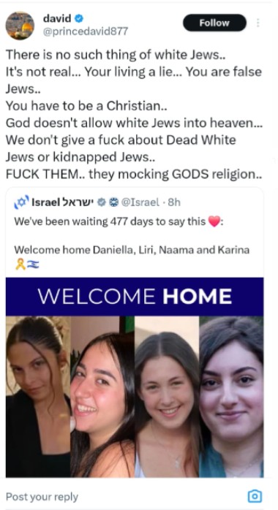Screen dimensions: 278x510
Task: Click the blue round affiliate badge before @Israel
Action: click(113, 202)
